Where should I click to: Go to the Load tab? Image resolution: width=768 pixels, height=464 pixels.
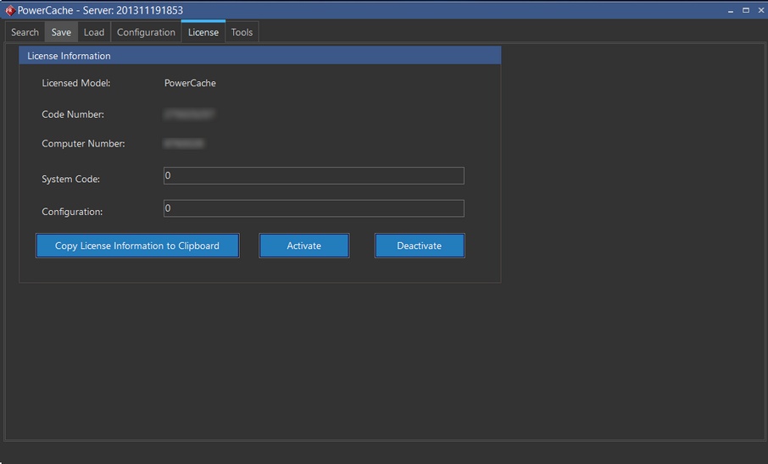click(94, 32)
